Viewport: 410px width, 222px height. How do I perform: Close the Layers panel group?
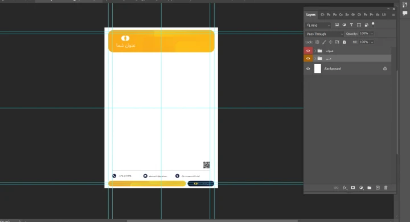pos(393,9)
